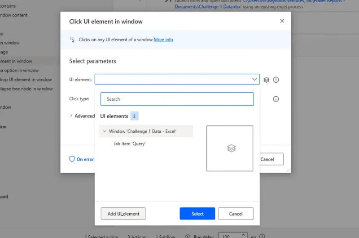Click 'ement in window' action in sidebar
Screen dimensions: 359x238
[x=16, y=61]
